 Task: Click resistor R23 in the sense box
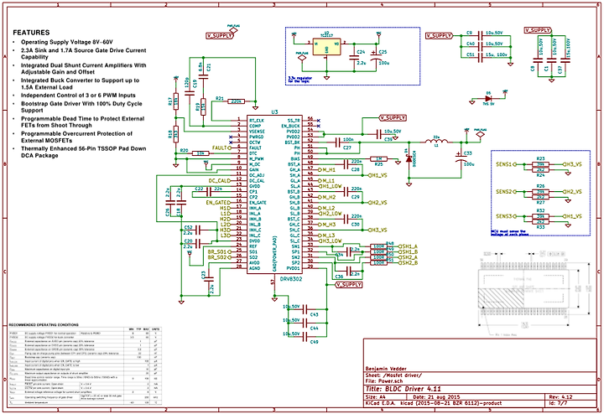point(540,164)
